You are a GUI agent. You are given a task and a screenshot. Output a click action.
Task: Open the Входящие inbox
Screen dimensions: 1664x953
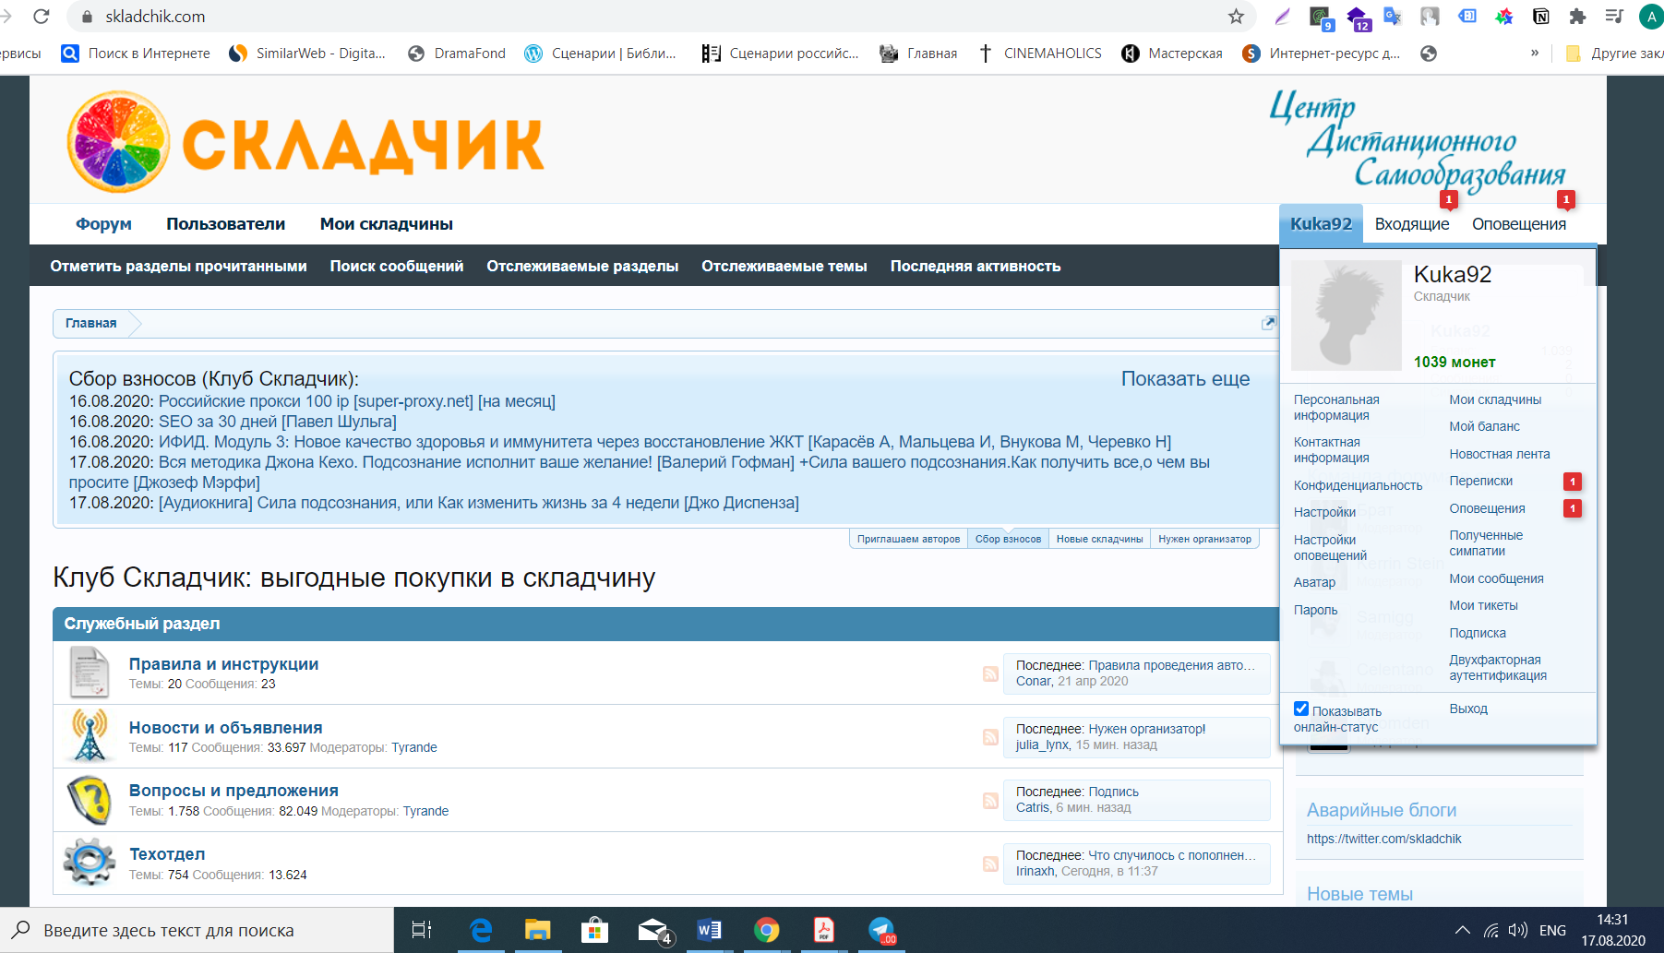pos(1412,224)
